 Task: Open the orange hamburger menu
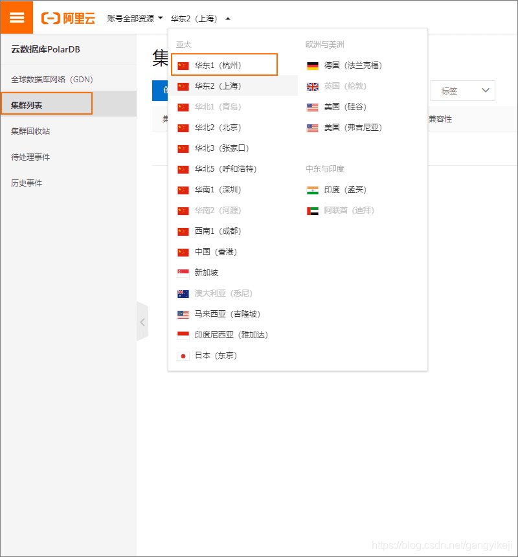coord(17,17)
